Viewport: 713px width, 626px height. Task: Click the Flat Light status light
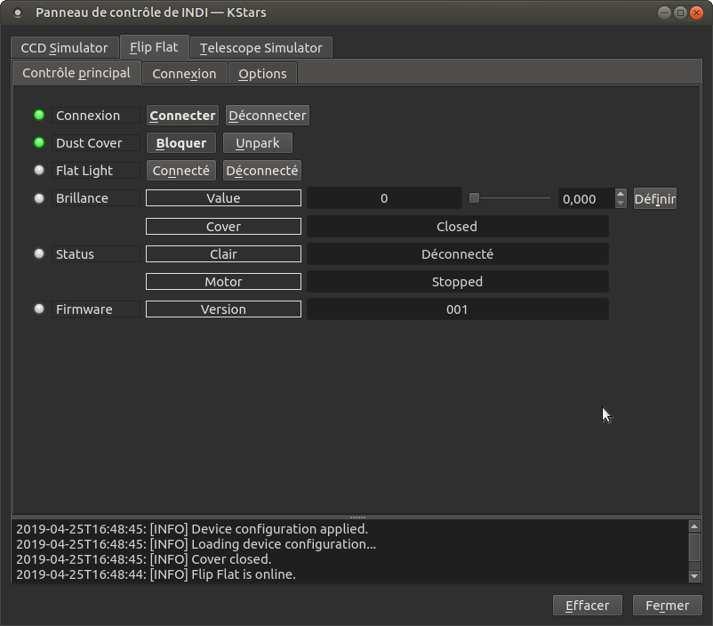click(x=39, y=170)
